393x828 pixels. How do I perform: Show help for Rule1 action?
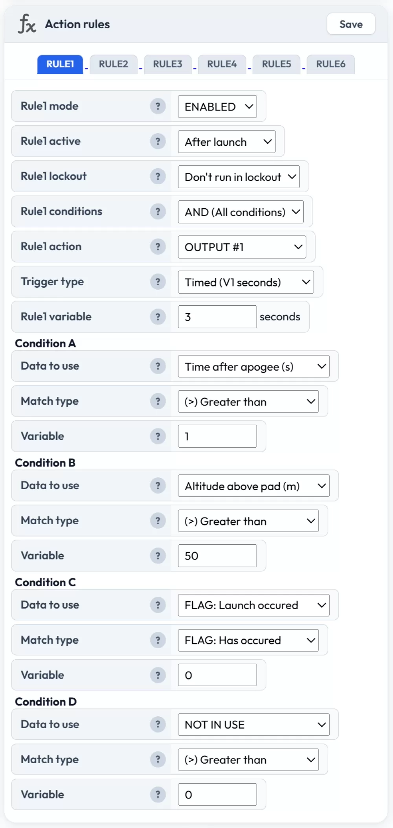[x=158, y=247]
